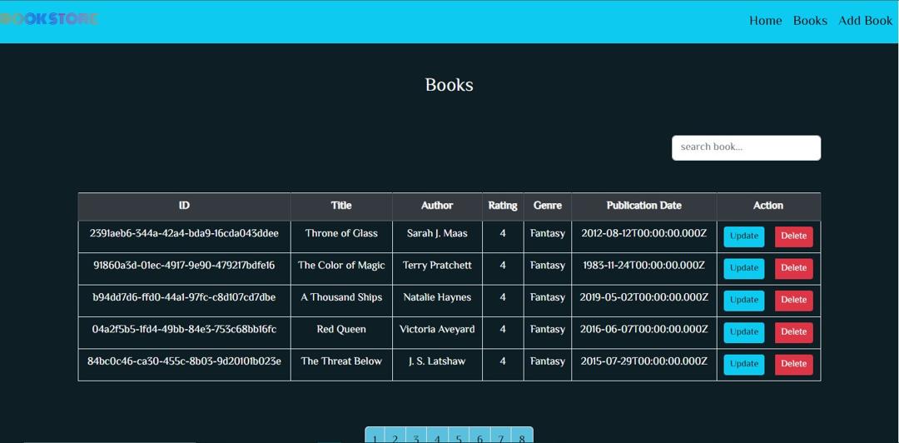This screenshot has width=899, height=443.
Task: Click the ID column header
Action: pyautogui.click(x=184, y=206)
